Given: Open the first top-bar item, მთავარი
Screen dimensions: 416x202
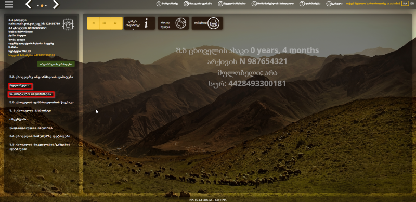Looking at the screenshot, I should click(167, 4).
